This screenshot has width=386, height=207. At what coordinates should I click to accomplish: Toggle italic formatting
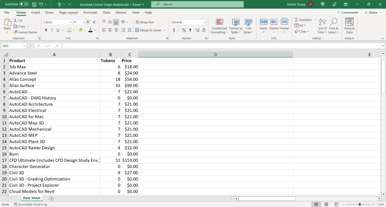click(x=52, y=30)
